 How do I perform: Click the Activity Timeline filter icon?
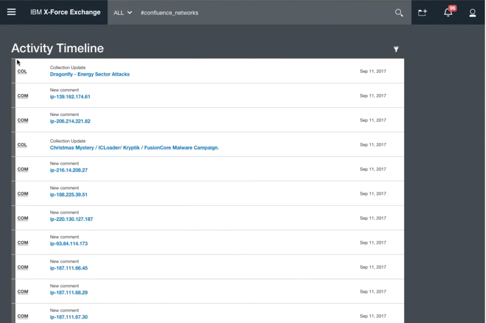pos(396,49)
